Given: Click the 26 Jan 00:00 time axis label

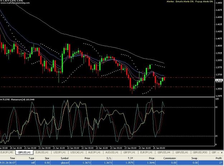Looking at the screenshot, I should click(159, 148).
